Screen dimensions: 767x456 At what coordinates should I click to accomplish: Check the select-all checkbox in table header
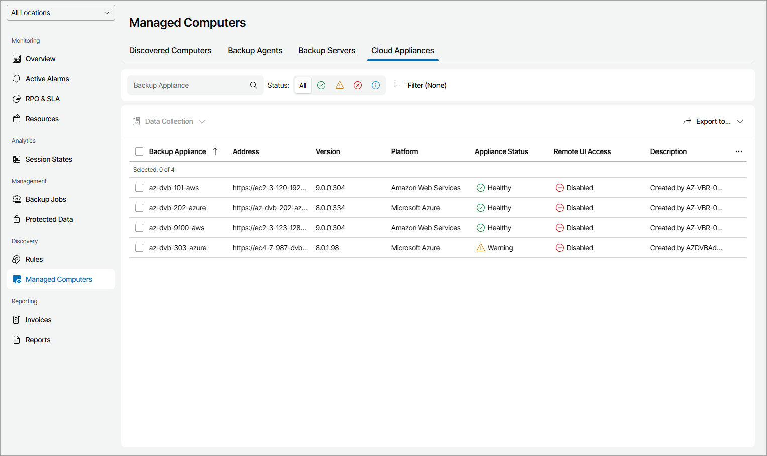pos(139,151)
